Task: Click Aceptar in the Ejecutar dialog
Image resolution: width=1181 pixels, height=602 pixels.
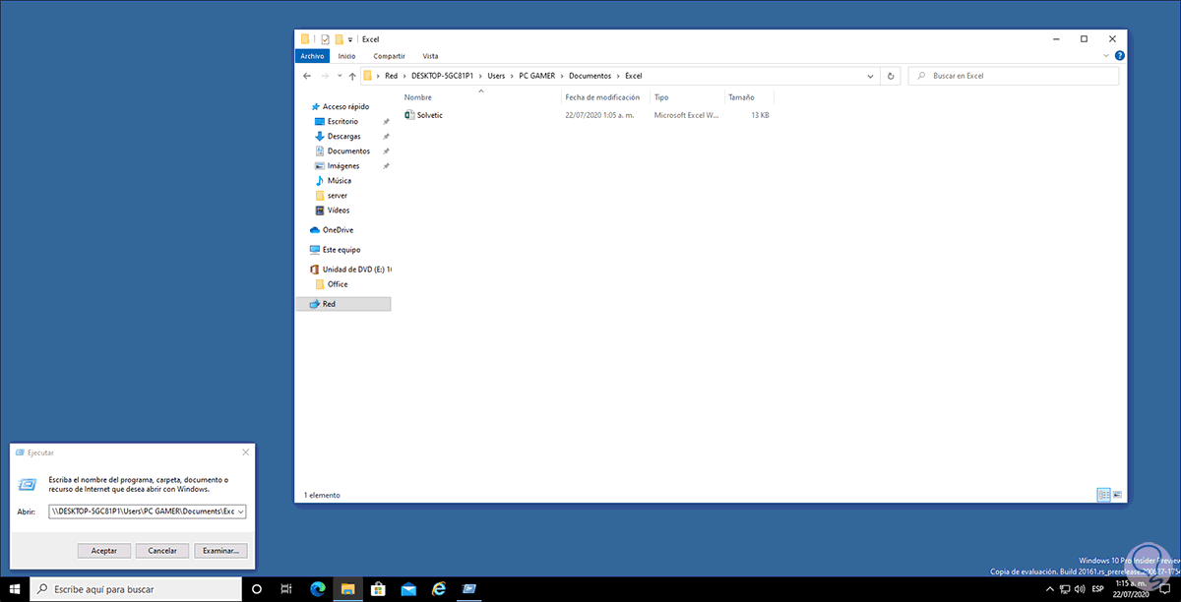Action: [x=104, y=551]
